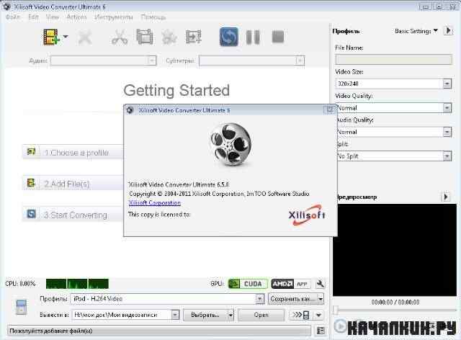The width and height of the screenshot is (461, 340).
Task: Click the black preview video area
Action: click(395, 250)
